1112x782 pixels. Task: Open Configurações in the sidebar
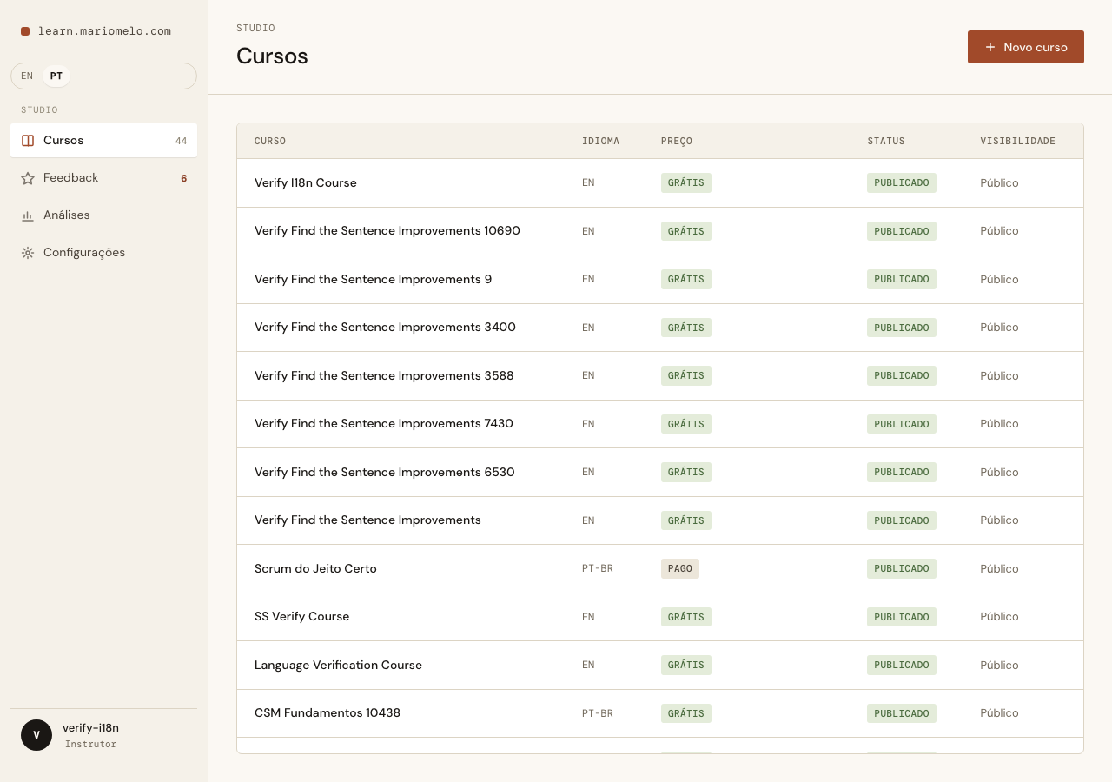click(x=103, y=253)
